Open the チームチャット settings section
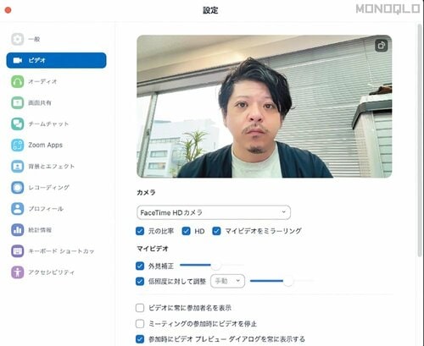Viewport: 424px width, 346px height. (56, 124)
